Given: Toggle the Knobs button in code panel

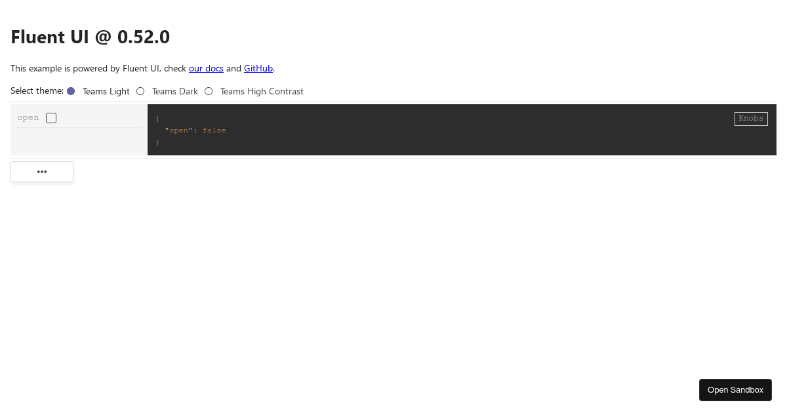Looking at the screenshot, I should (x=751, y=119).
